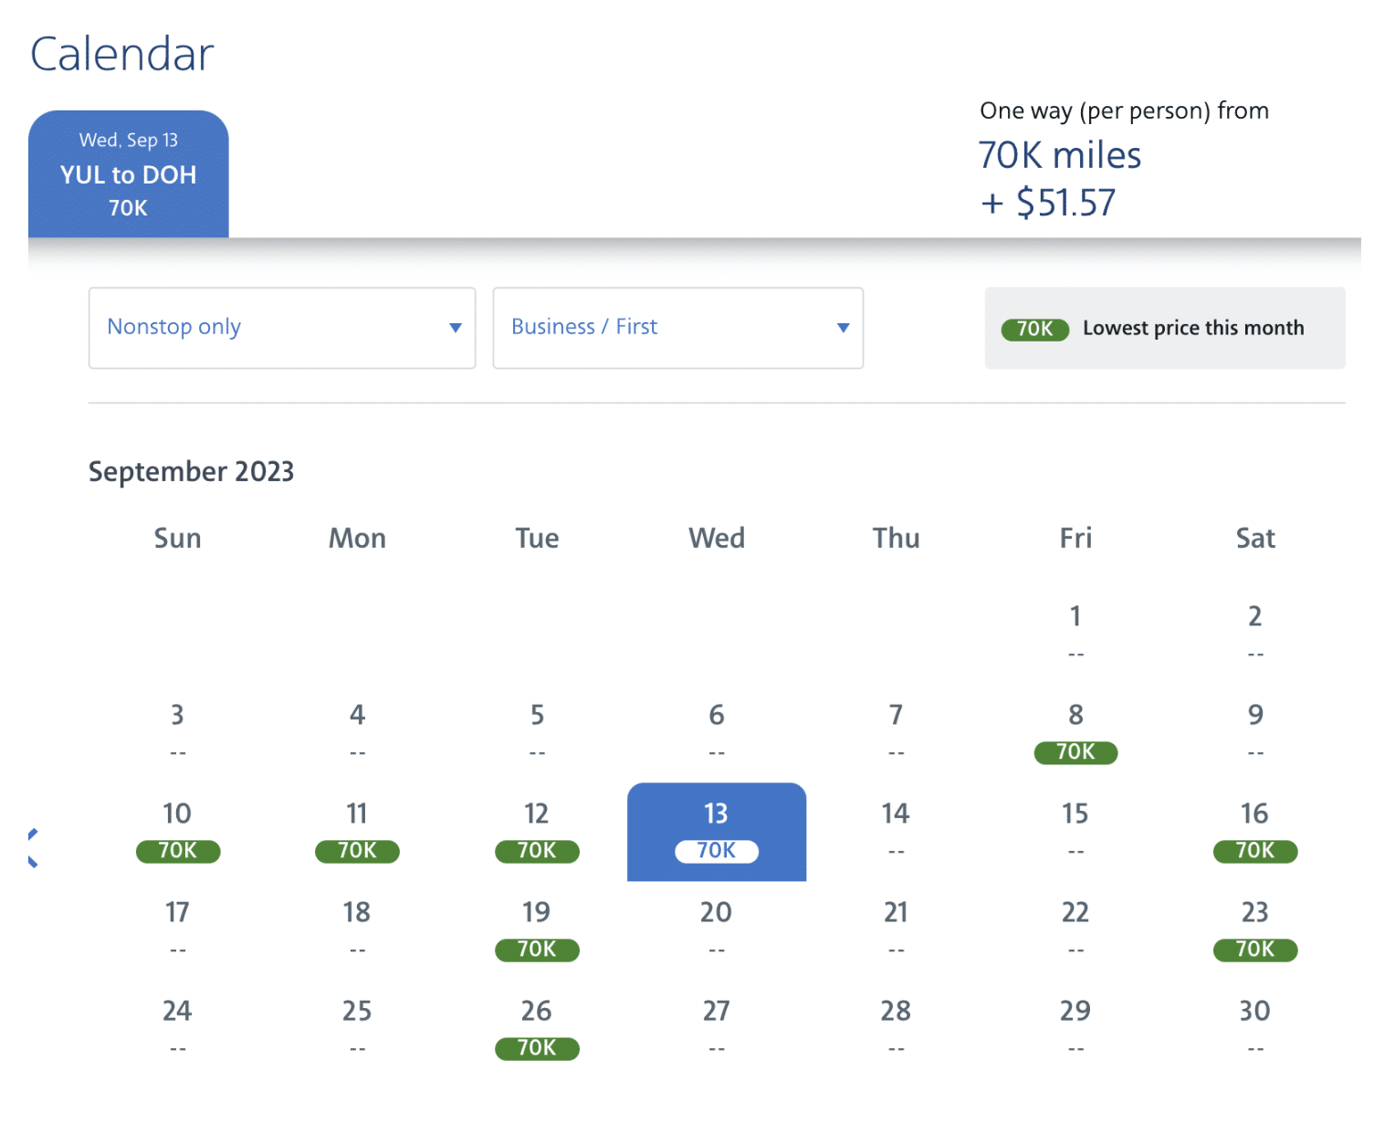
Task: Open the Business / First cabin dropdown
Action: click(x=677, y=329)
